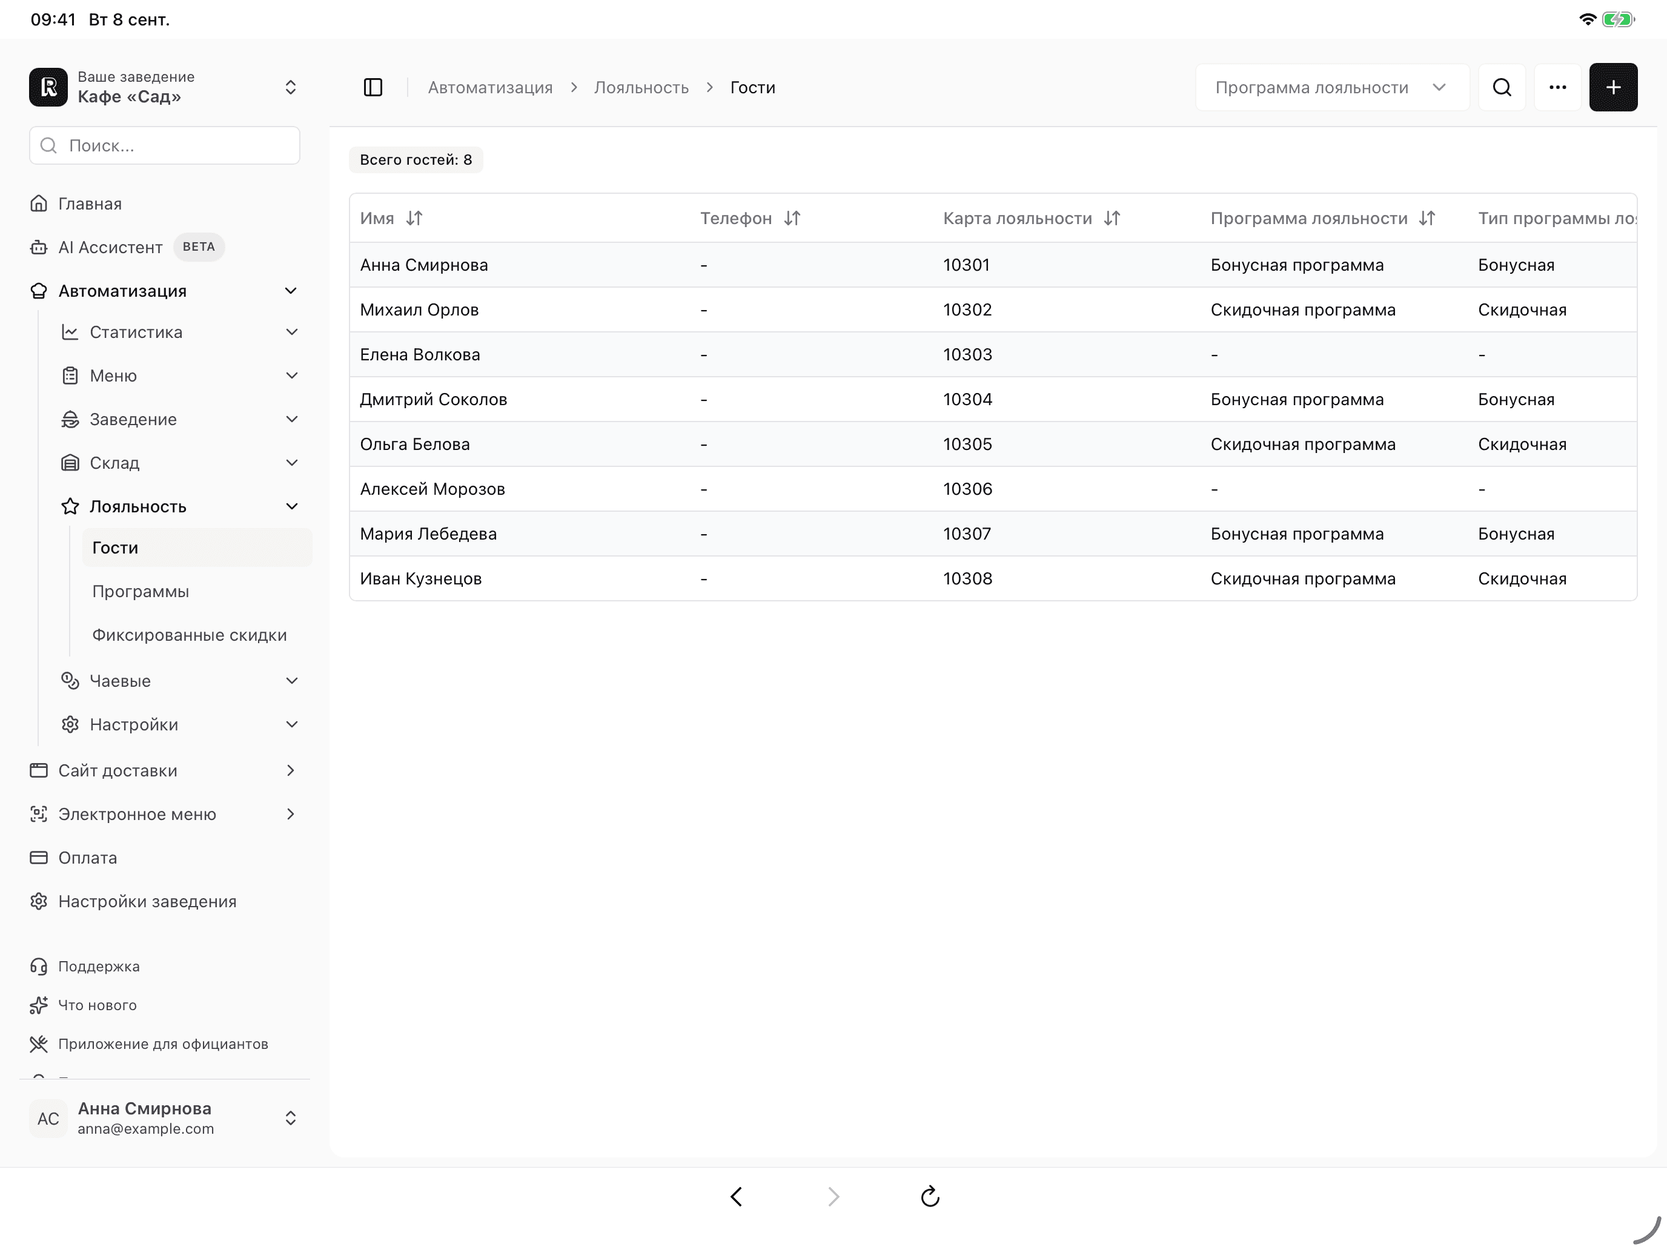Image resolution: width=1667 pixels, height=1250 pixels.
Task: Sort by Карта лояльности column arrows
Action: point(1112,219)
